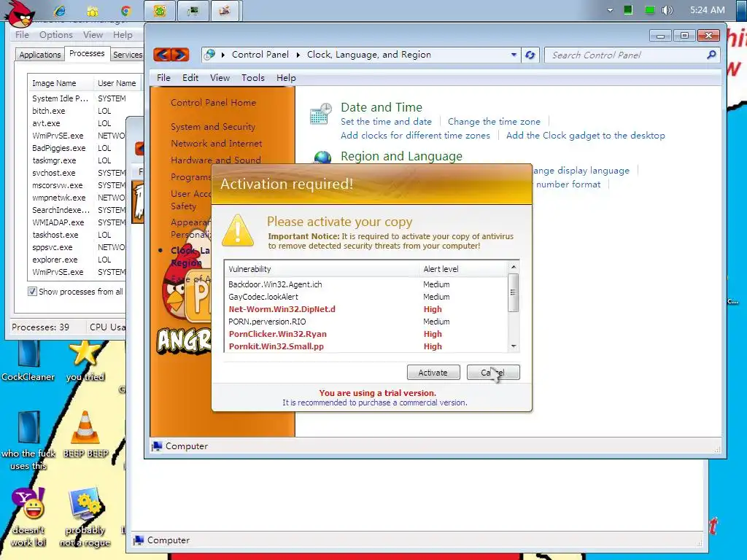Click the Date and Time calendar icon
This screenshot has width=747, height=560.
[x=321, y=114]
